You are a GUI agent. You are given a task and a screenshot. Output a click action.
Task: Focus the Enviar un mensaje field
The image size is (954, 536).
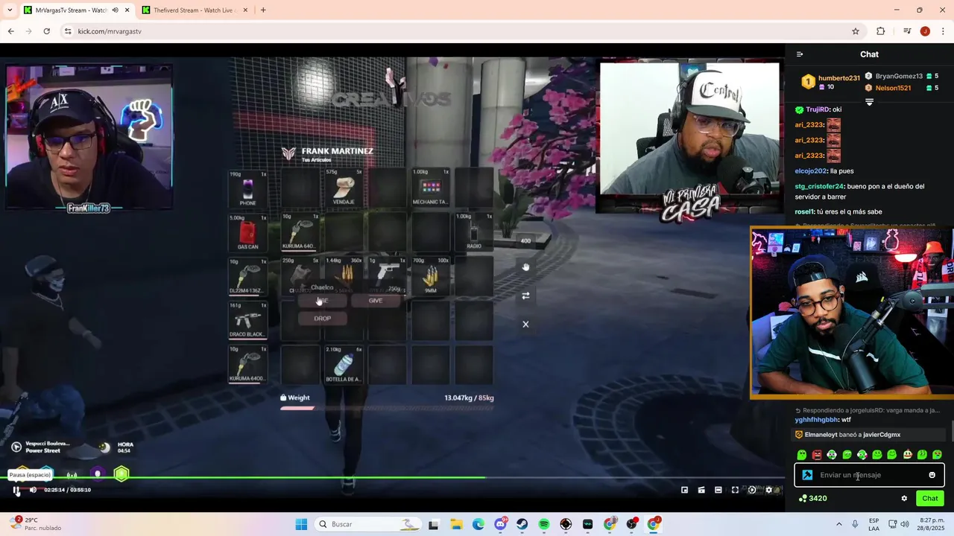[x=869, y=475]
